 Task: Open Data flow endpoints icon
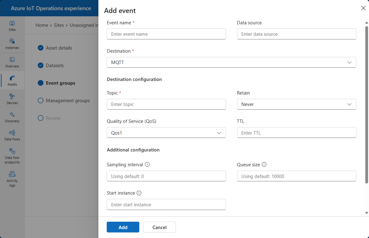(x=12, y=151)
